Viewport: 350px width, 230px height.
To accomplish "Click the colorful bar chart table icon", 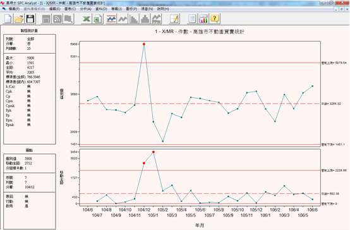I will (x=203, y=19).
